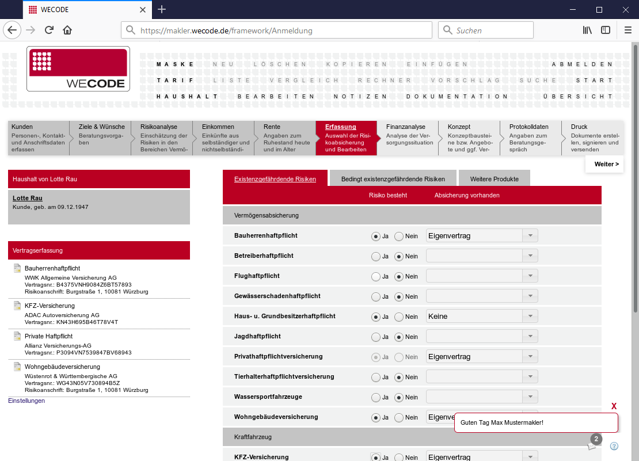Click the START menu item

click(594, 80)
